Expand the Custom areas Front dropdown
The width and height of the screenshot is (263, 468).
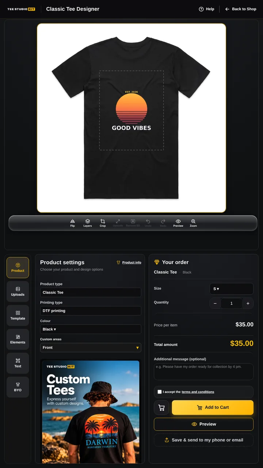coord(91,348)
